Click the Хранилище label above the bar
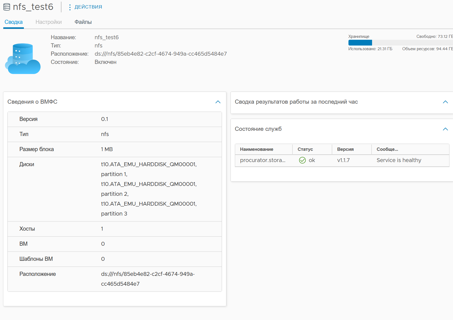 (359, 36)
